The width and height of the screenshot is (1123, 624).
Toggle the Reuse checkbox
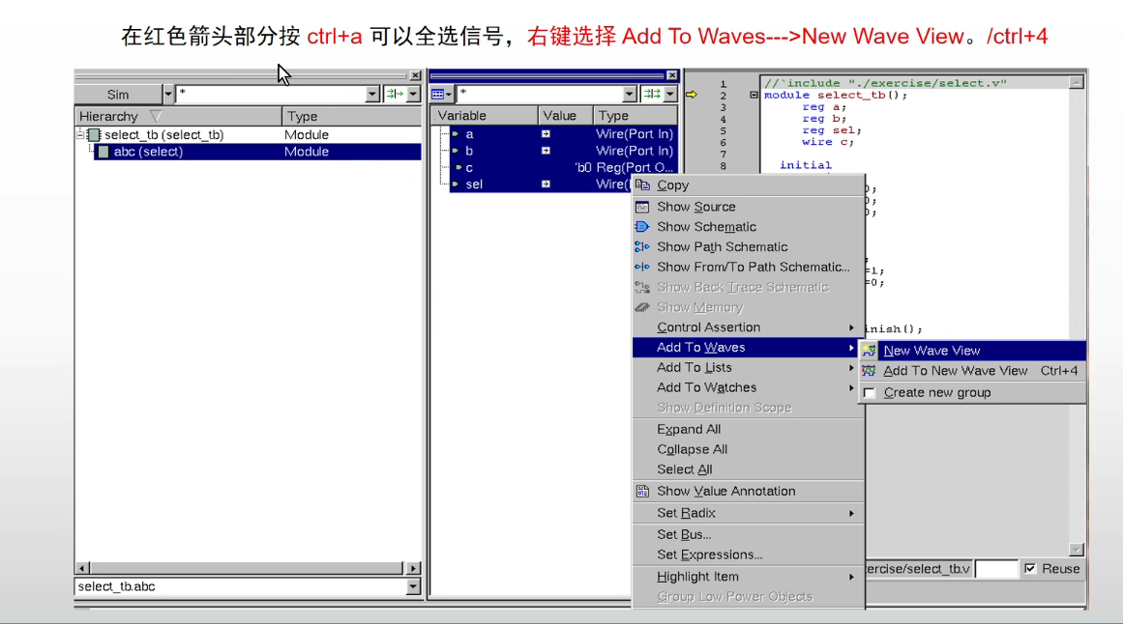click(x=1030, y=569)
